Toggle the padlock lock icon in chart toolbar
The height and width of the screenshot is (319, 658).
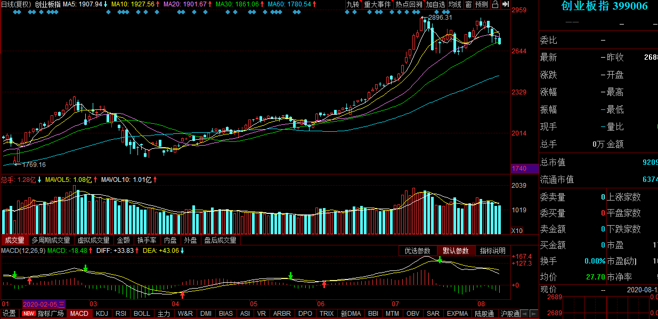495,4
